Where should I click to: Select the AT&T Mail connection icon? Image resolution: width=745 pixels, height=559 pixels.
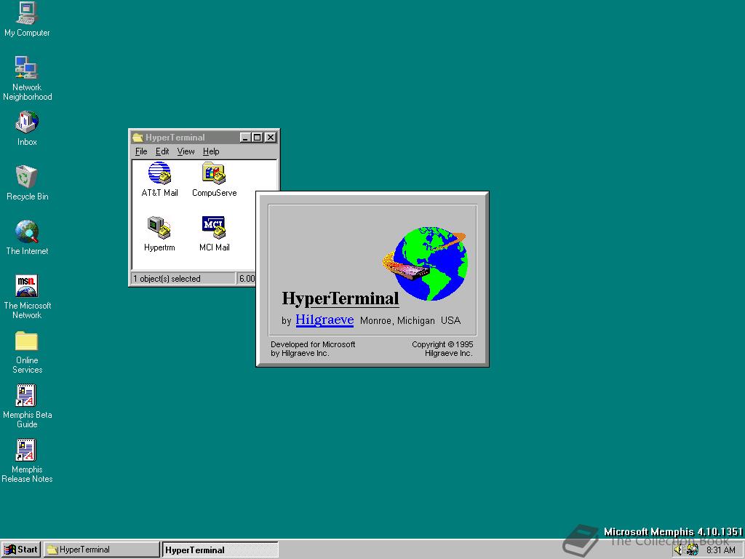coord(159,174)
